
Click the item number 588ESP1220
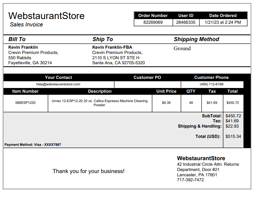pyautogui.click(x=25, y=103)
